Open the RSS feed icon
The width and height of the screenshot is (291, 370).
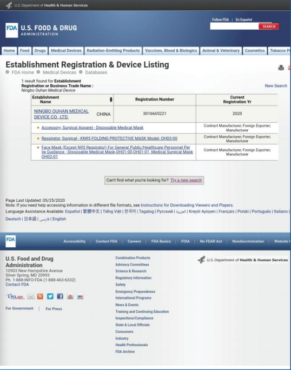41,296
